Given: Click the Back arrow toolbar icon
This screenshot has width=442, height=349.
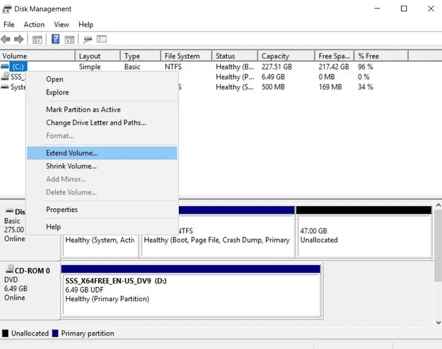Looking at the screenshot, I should 6,39.
